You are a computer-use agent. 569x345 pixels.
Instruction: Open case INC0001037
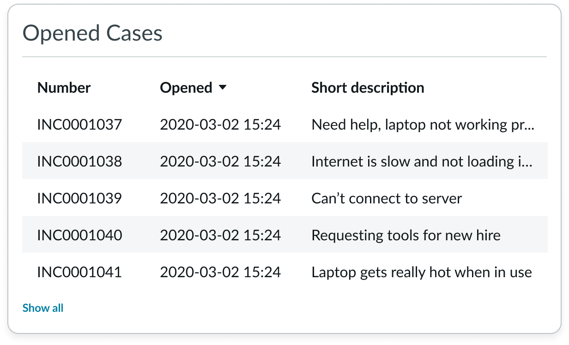click(x=79, y=125)
